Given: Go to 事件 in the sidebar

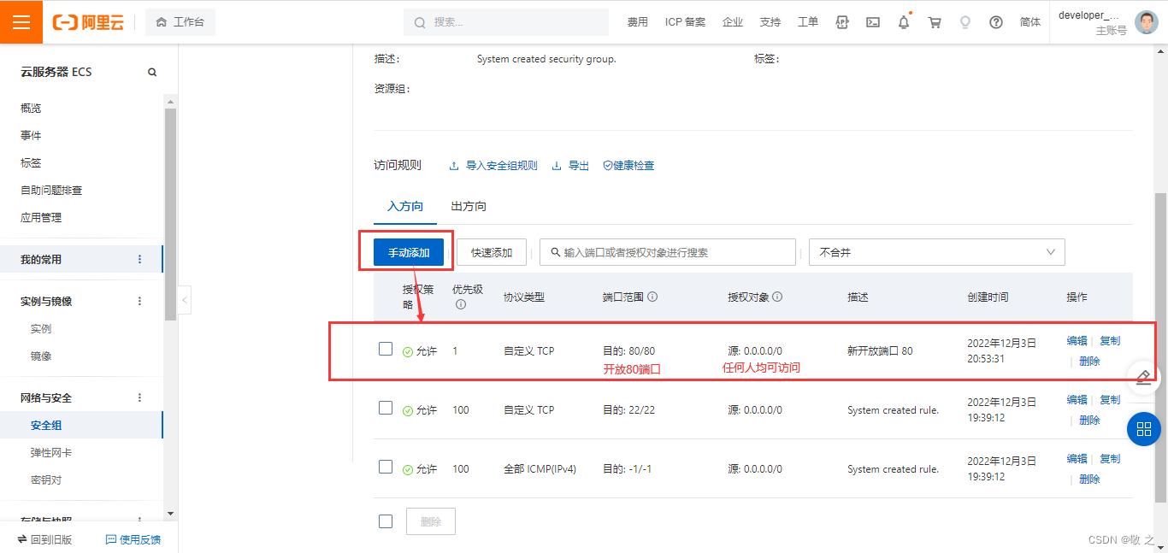Looking at the screenshot, I should click(x=31, y=136).
